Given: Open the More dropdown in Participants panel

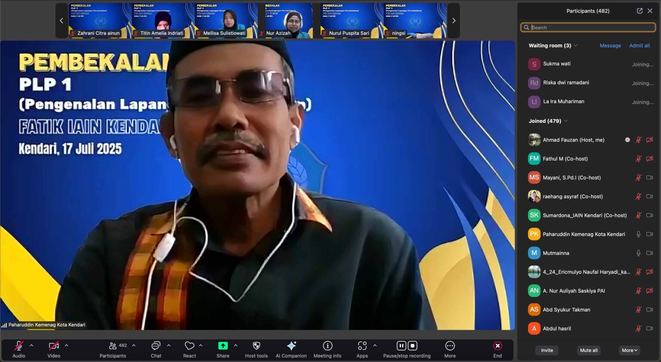Looking at the screenshot, I should coord(630,350).
